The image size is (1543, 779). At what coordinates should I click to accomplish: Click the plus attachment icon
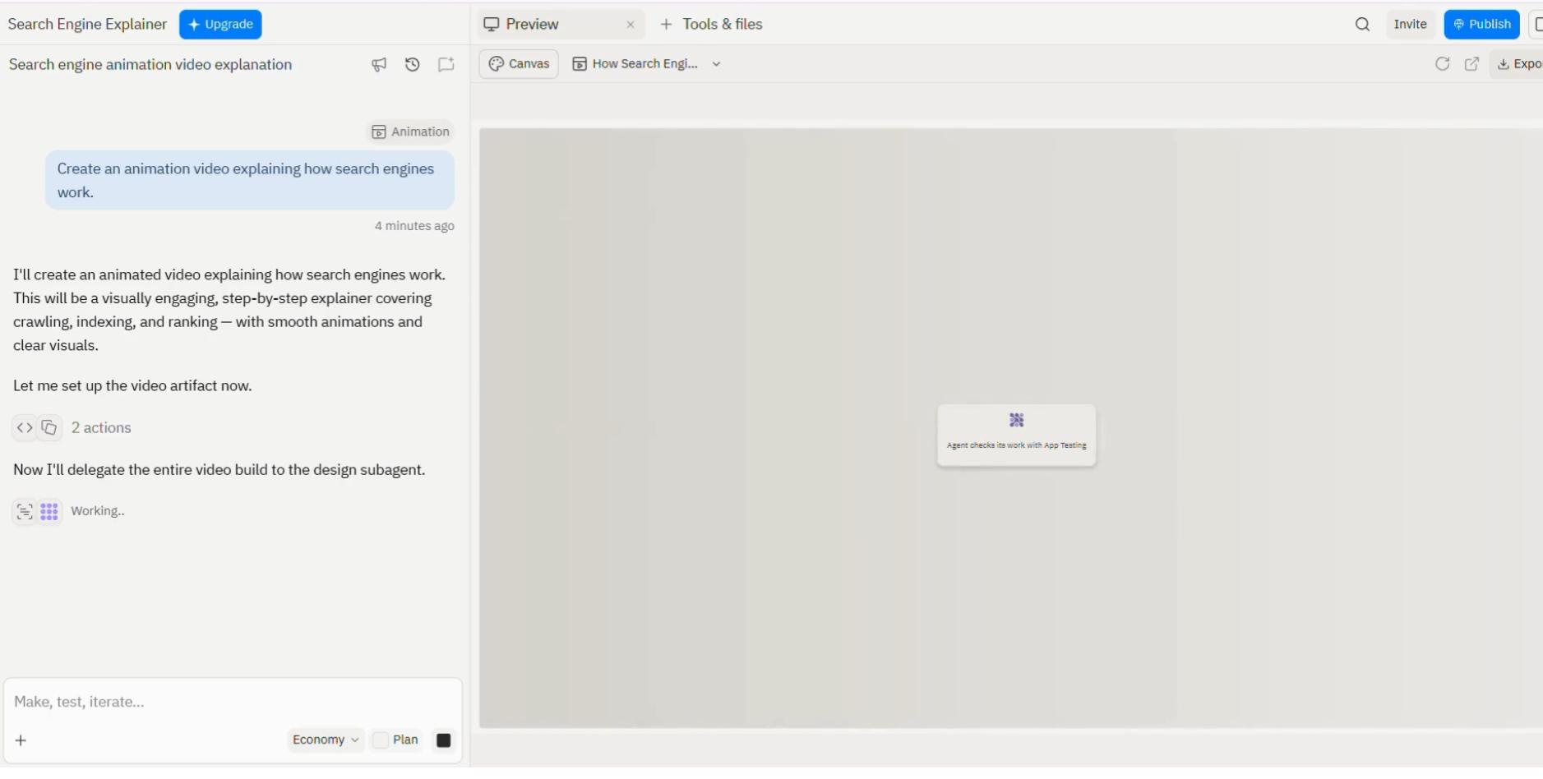click(x=21, y=740)
